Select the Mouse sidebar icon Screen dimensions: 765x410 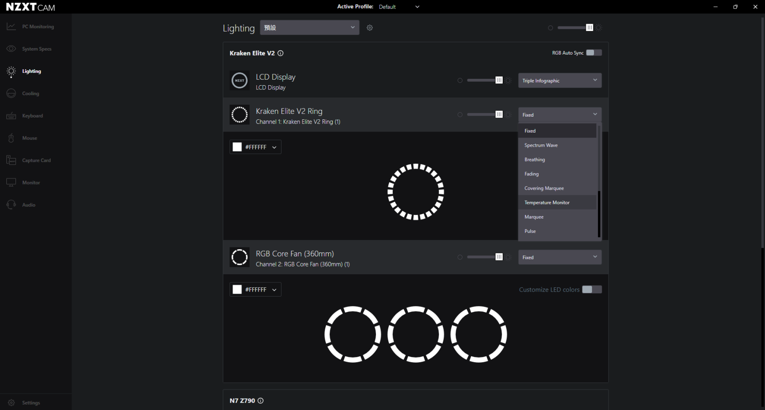[11, 138]
